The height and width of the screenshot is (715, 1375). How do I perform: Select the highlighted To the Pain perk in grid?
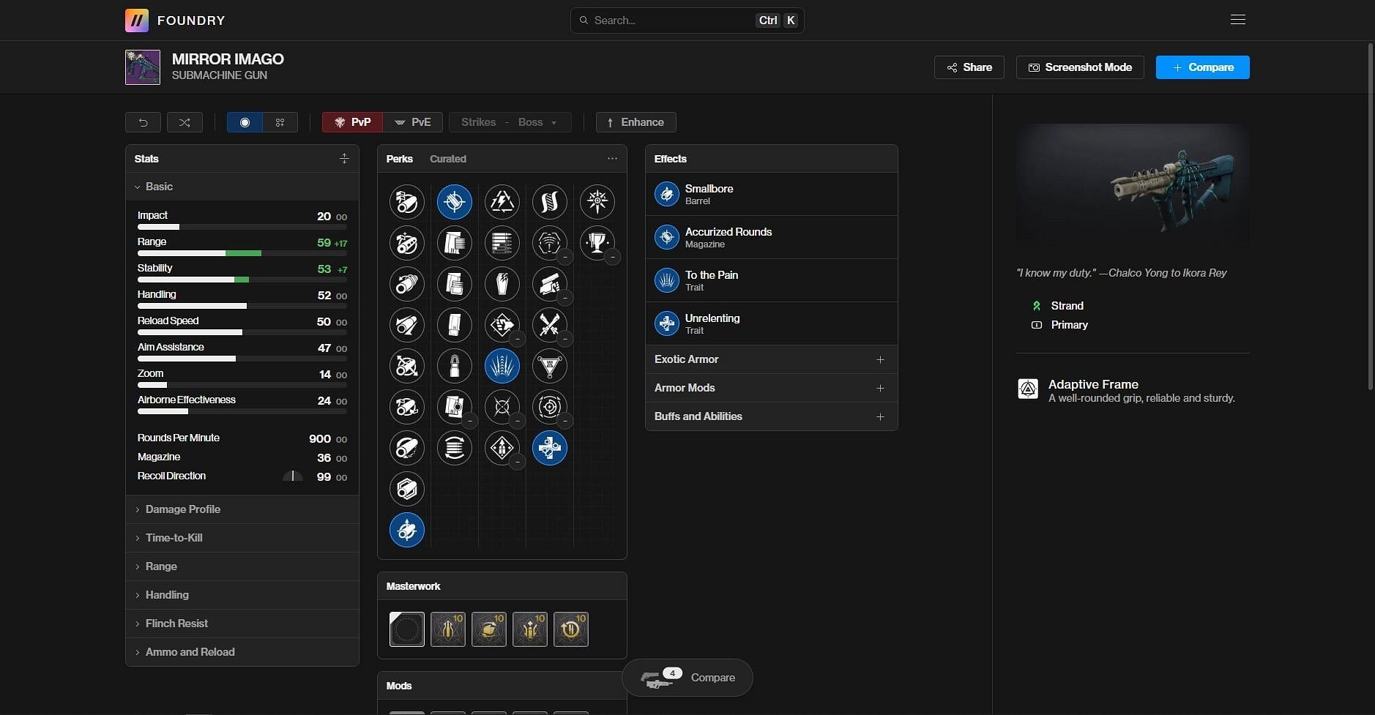point(502,366)
